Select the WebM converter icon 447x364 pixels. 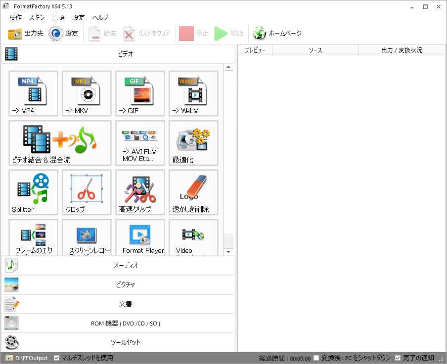pos(193,93)
